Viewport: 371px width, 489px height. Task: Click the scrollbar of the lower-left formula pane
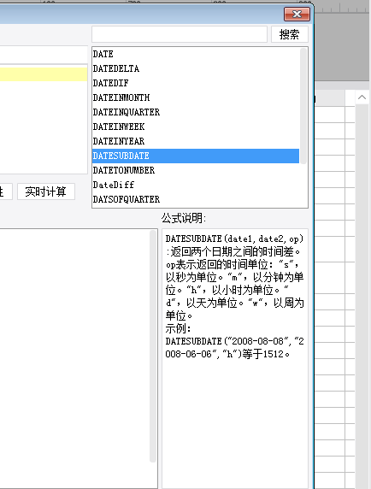coord(153,346)
